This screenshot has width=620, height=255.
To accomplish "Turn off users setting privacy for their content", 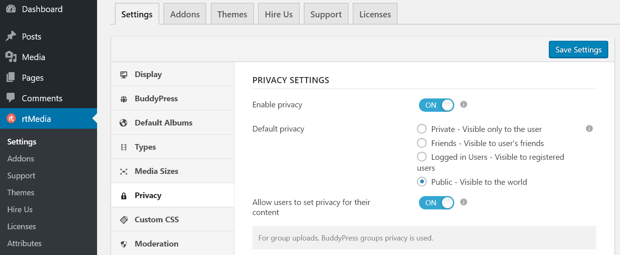I will click(x=436, y=203).
